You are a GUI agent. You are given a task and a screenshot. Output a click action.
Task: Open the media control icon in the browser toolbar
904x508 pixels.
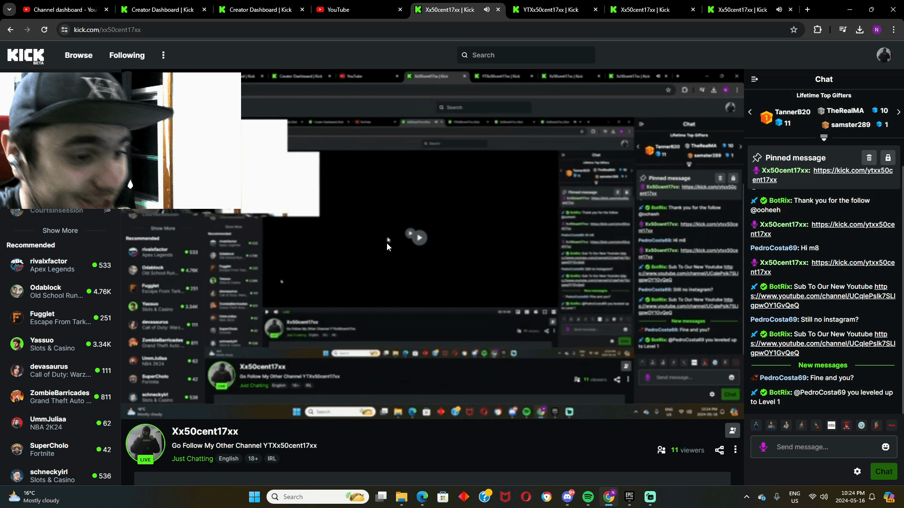point(843,30)
